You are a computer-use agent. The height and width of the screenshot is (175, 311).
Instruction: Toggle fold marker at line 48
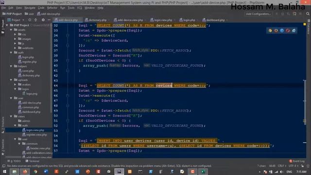click(68, 105)
